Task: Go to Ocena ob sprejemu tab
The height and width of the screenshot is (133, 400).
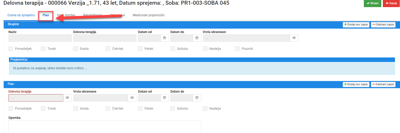Action: 21,15
